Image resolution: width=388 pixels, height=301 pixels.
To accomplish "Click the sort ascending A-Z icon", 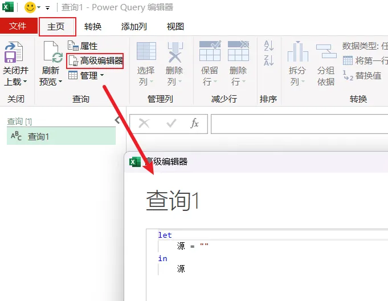I will point(269,46).
